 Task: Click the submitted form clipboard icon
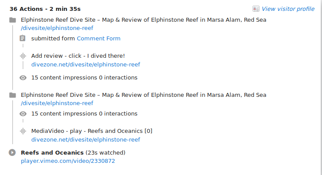point(23,39)
